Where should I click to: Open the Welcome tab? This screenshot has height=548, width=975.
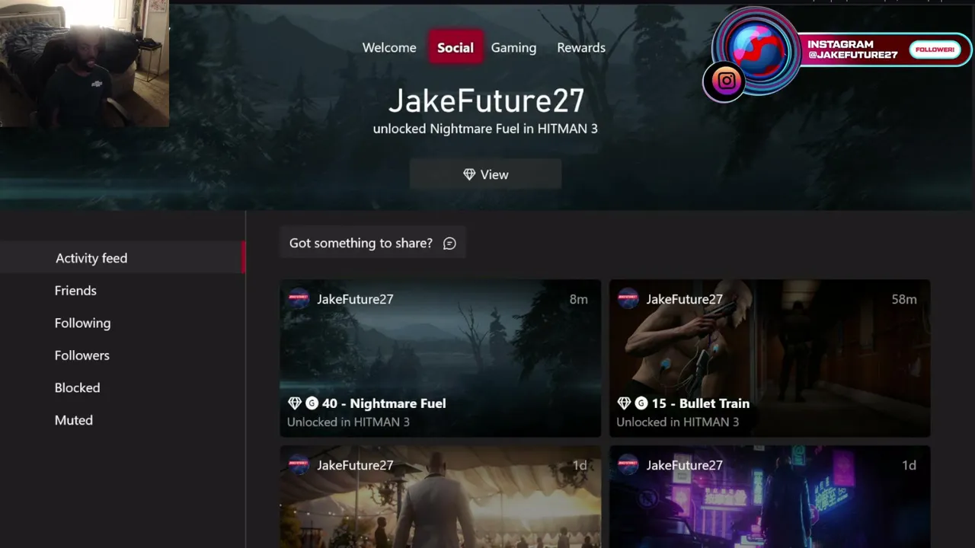[x=389, y=47]
